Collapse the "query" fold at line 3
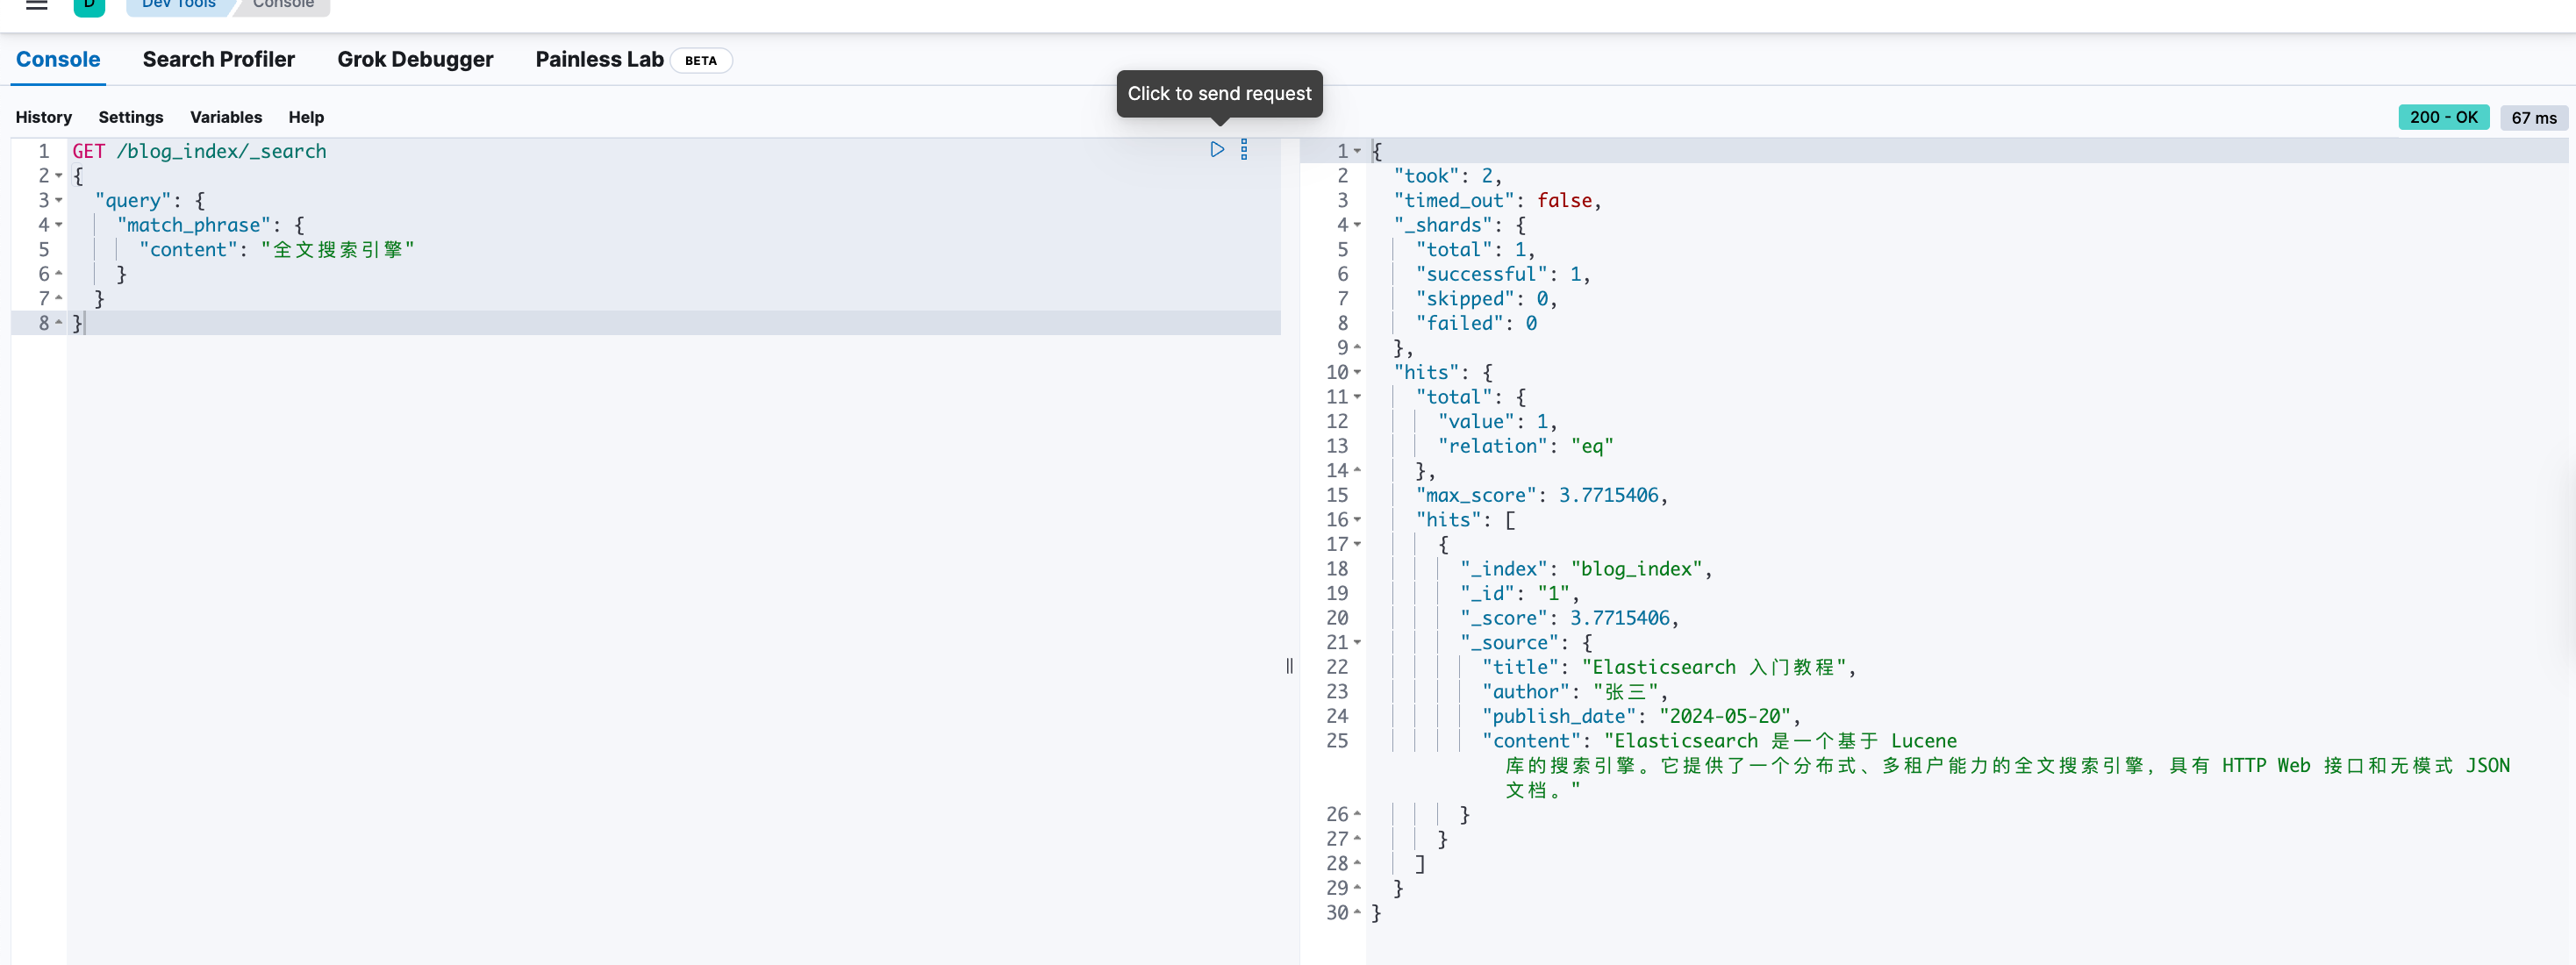Image resolution: width=2576 pixels, height=965 pixels. coord(59,200)
